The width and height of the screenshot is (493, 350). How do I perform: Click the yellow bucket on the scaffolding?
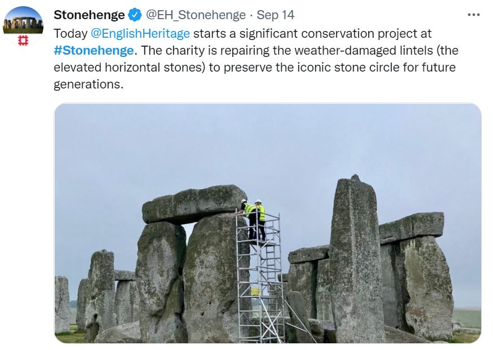click(x=255, y=291)
